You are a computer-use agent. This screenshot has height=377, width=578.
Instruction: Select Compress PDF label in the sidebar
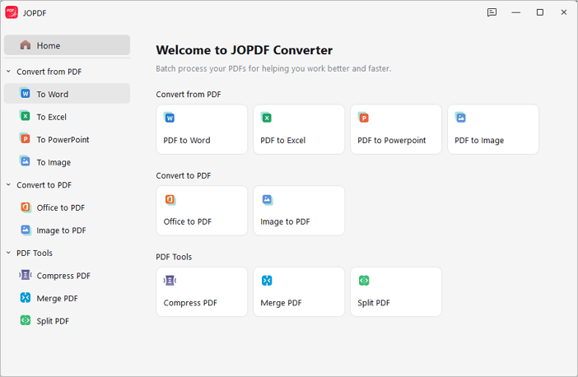tap(63, 276)
